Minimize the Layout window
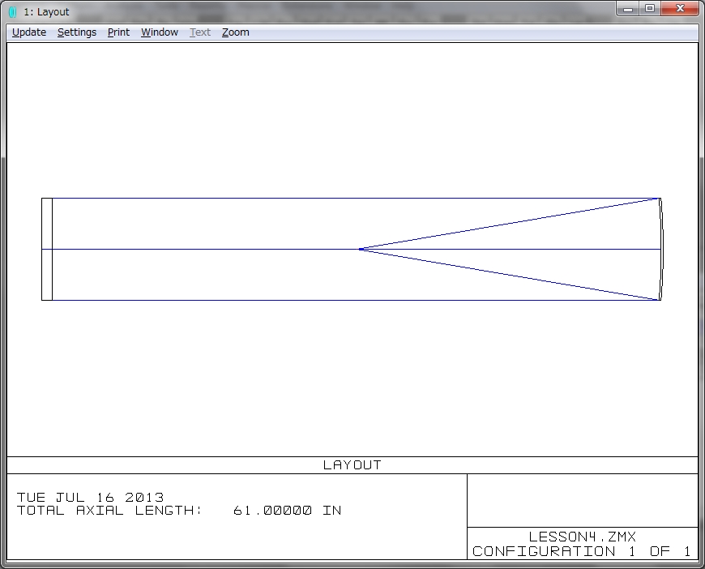 pyautogui.click(x=628, y=9)
